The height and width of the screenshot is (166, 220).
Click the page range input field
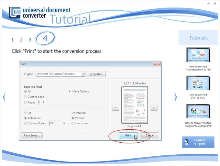64,102
